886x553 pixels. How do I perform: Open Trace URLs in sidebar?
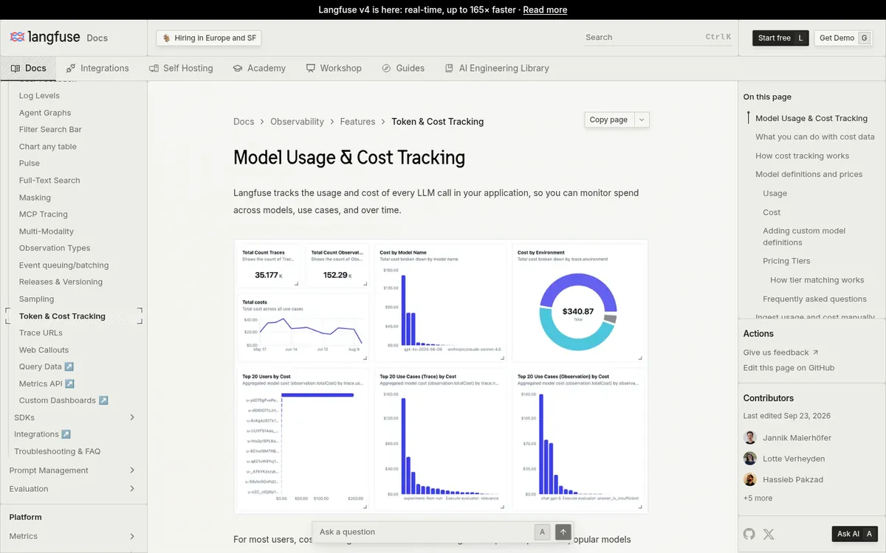41,333
